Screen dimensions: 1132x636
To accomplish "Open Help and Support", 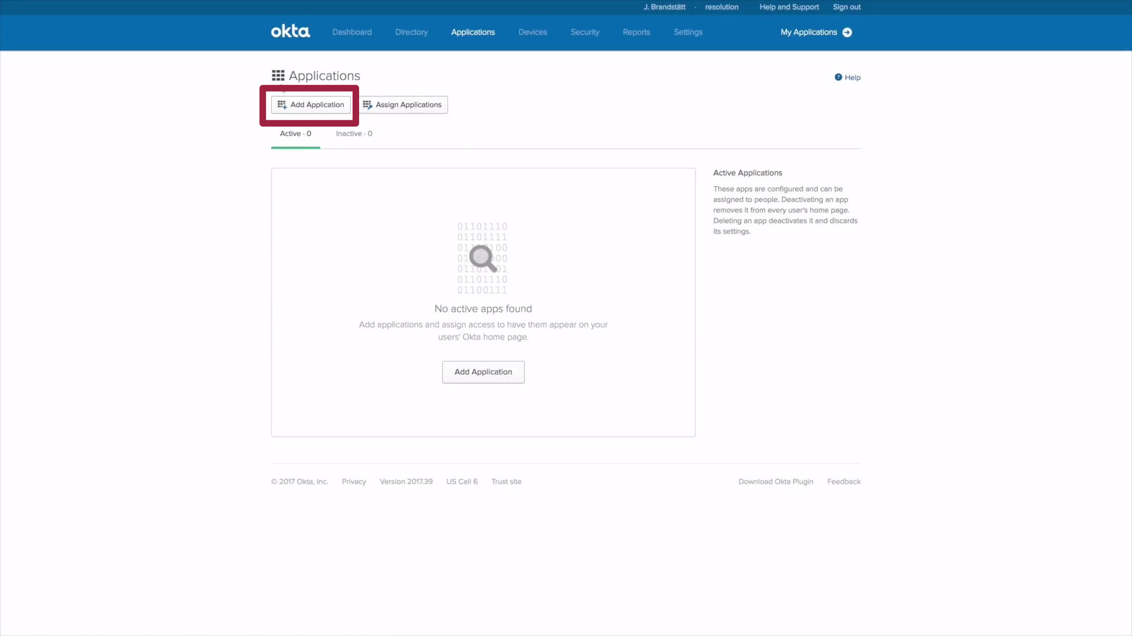I will 789,7.
